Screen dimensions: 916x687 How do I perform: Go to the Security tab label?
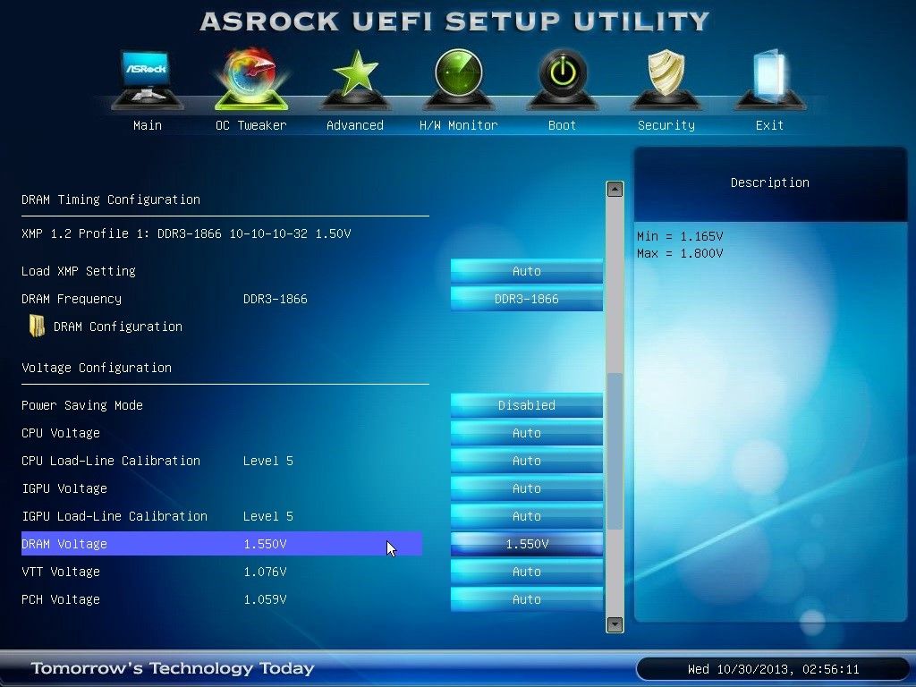666,125
